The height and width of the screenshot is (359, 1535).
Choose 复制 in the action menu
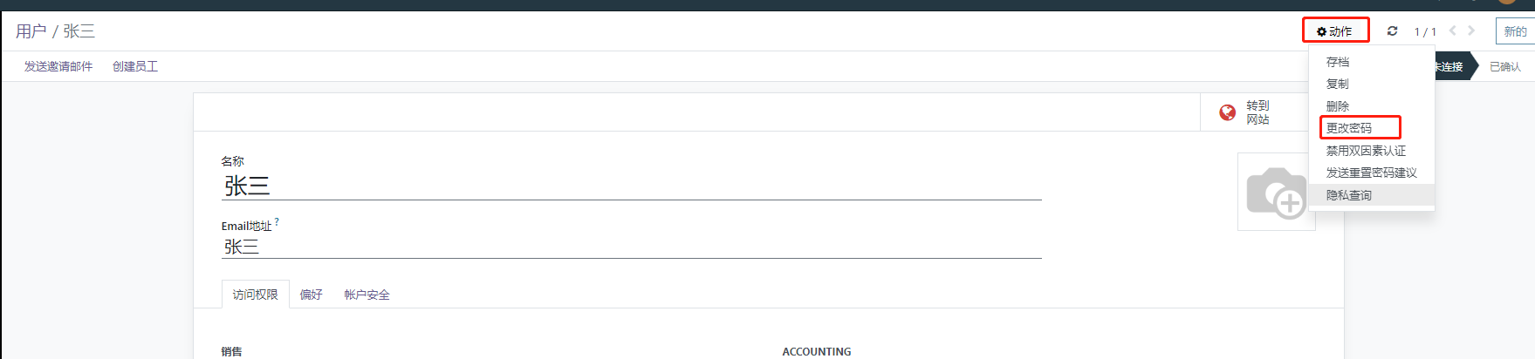pos(1338,84)
